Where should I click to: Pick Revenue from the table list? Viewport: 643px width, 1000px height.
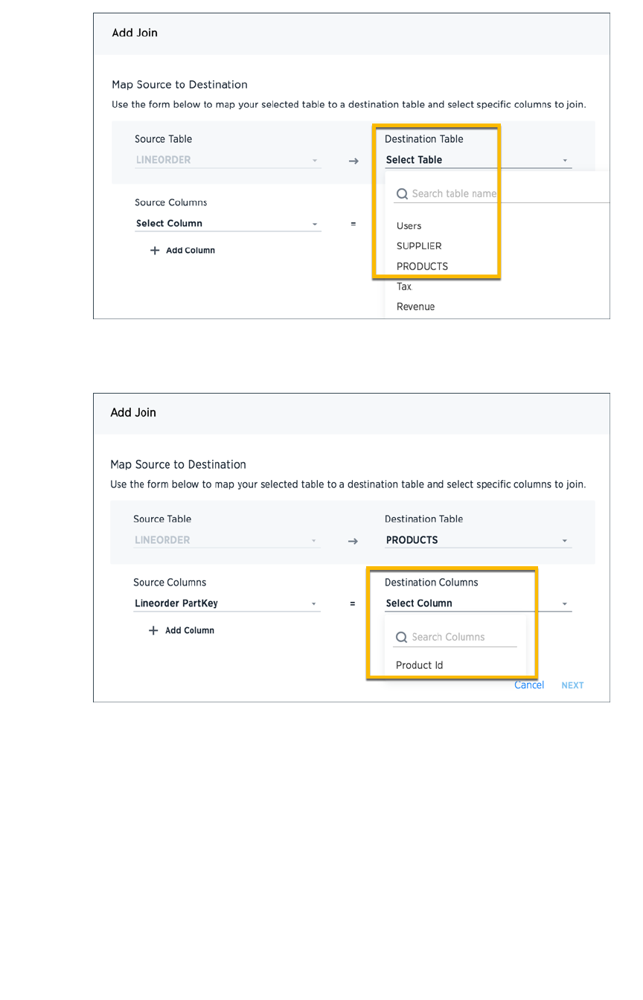tap(415, 307)
